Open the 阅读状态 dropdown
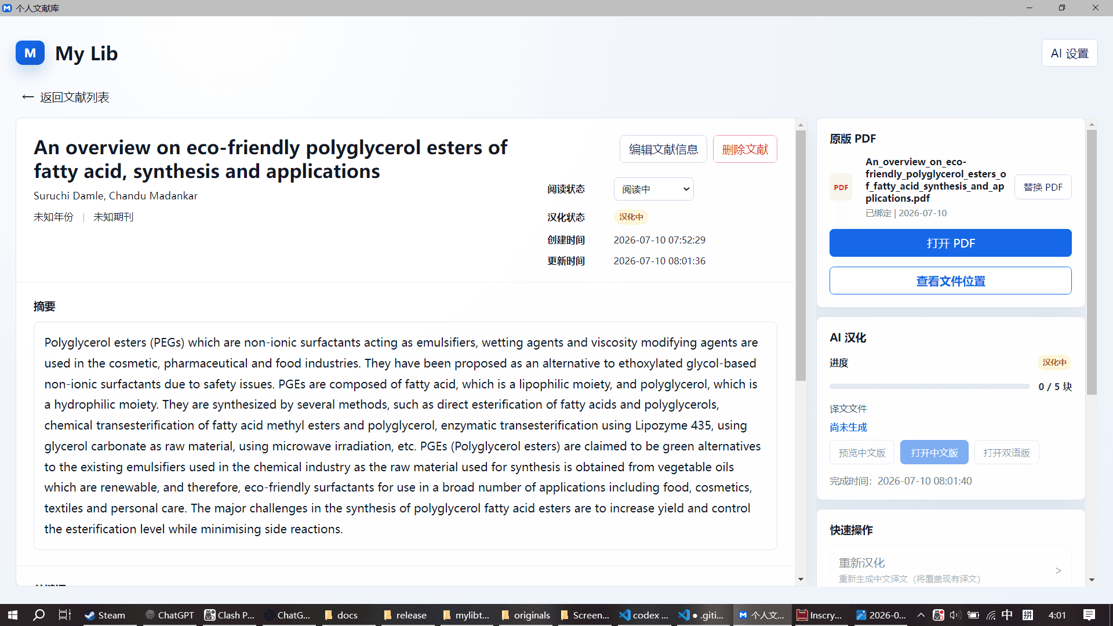 click(654, 189)
